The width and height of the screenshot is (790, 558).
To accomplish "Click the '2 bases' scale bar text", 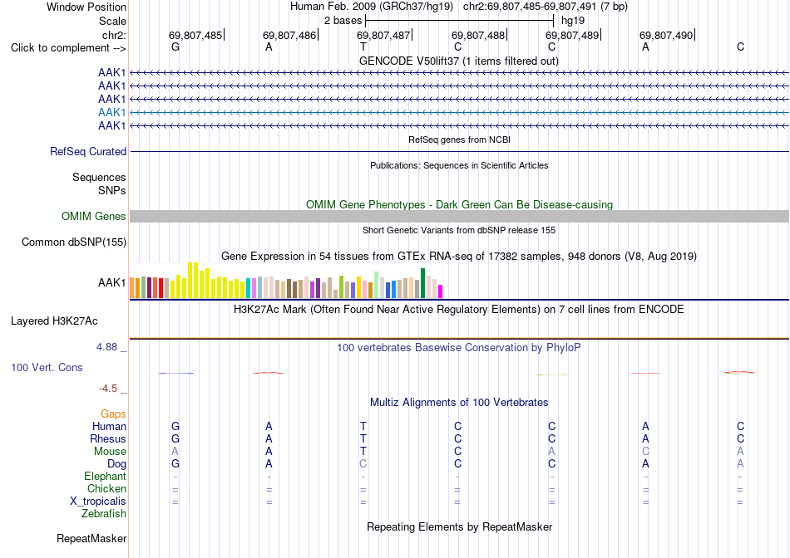I will [343, 21].
